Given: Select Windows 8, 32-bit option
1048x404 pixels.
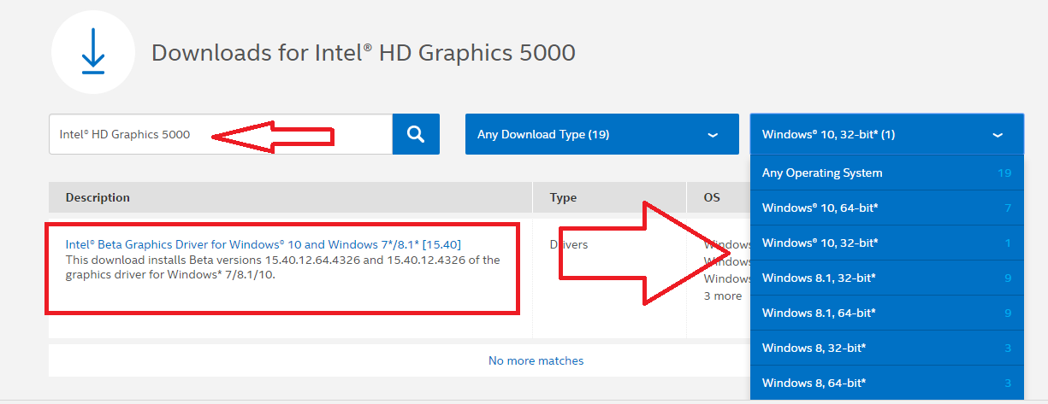Looking at the screenshot, I should pyautogui.click(x=886, y=348).
